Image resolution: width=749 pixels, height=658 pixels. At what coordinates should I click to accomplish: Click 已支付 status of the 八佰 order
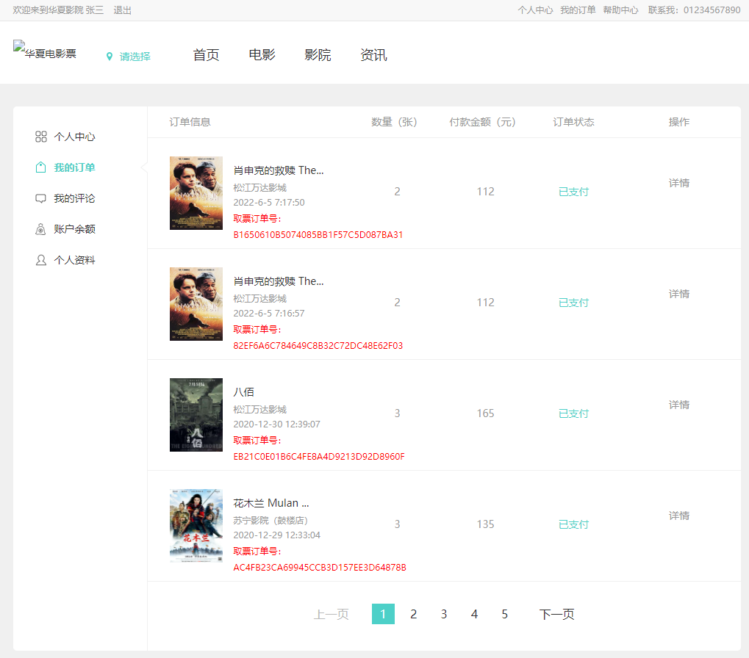pyautogui.click(x=573, y=413)
